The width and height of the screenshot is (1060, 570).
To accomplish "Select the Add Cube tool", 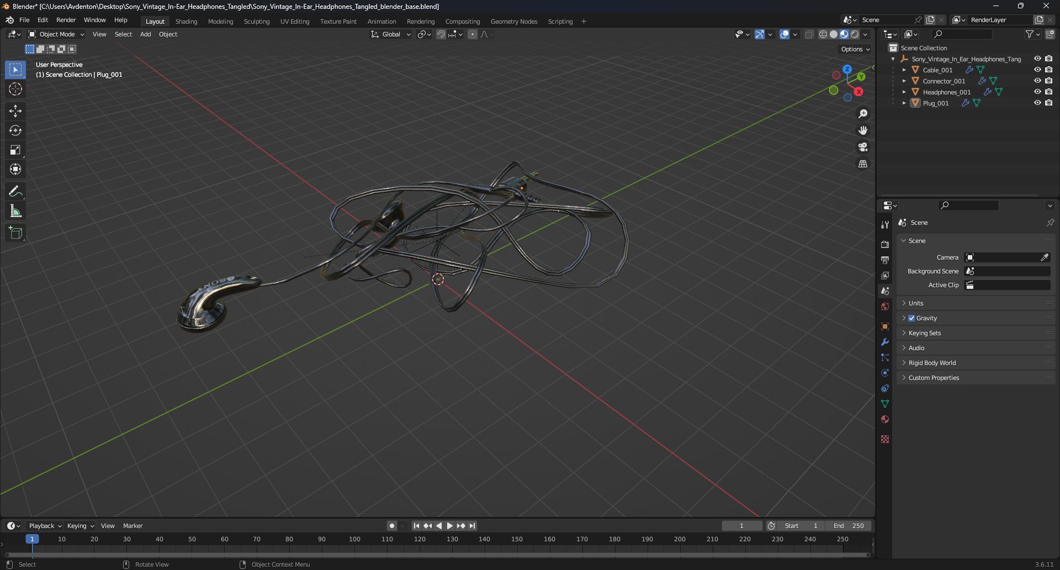I will point(15,233).
